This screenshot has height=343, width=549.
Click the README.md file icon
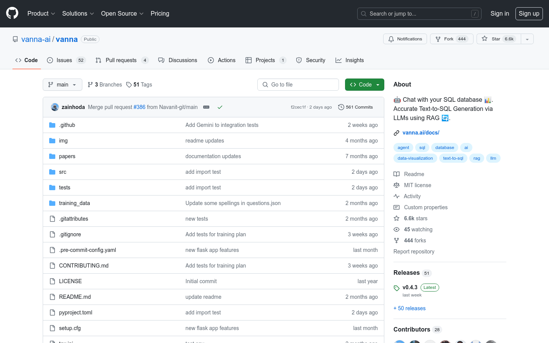tap(52, 297)
